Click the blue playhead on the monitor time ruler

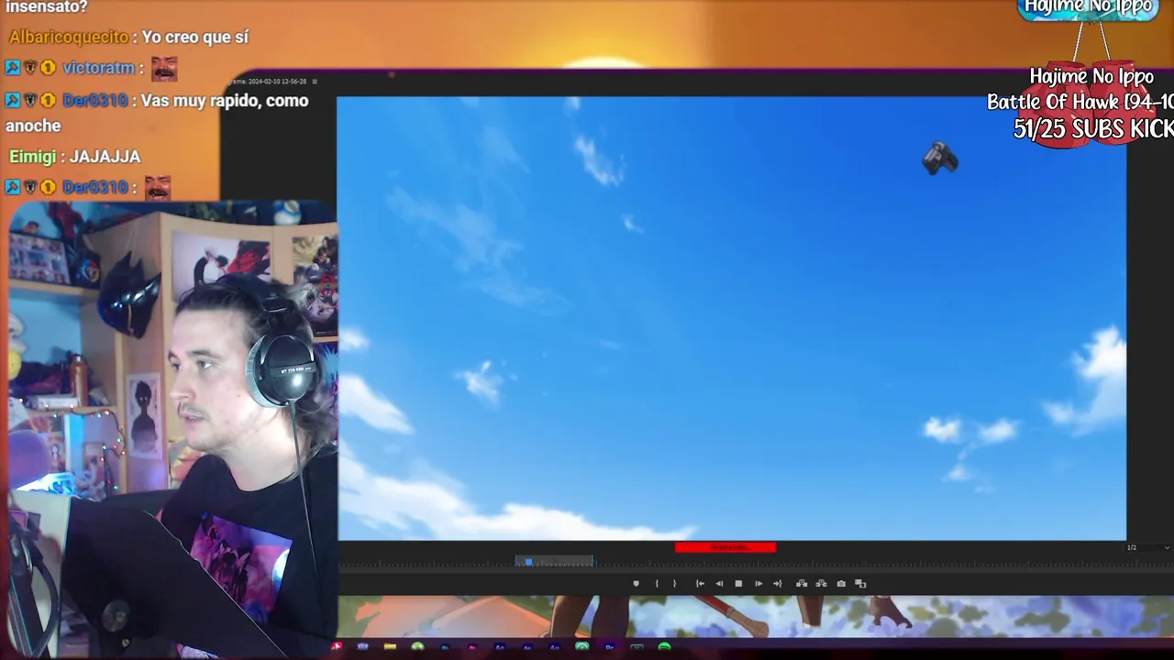pyautogui.click(x=528, y=562)
